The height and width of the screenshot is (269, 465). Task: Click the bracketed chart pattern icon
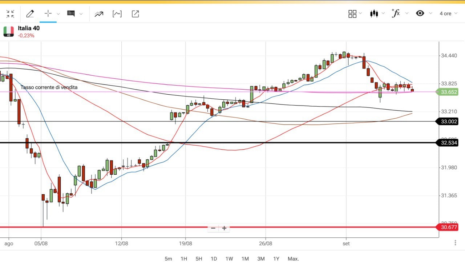pos(117,14)
